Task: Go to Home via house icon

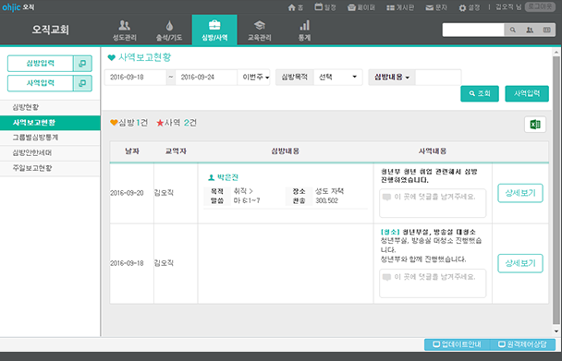Action: pyautogui.click(x=291, y=7)
